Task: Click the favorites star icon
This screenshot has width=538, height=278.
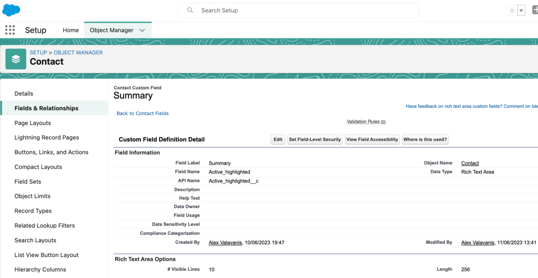Action: pyautogui.click(x=512, y=11)
